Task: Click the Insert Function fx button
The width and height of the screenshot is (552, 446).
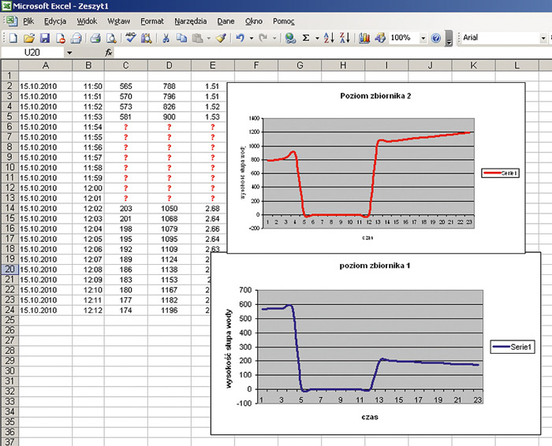Action: (109, 52)
